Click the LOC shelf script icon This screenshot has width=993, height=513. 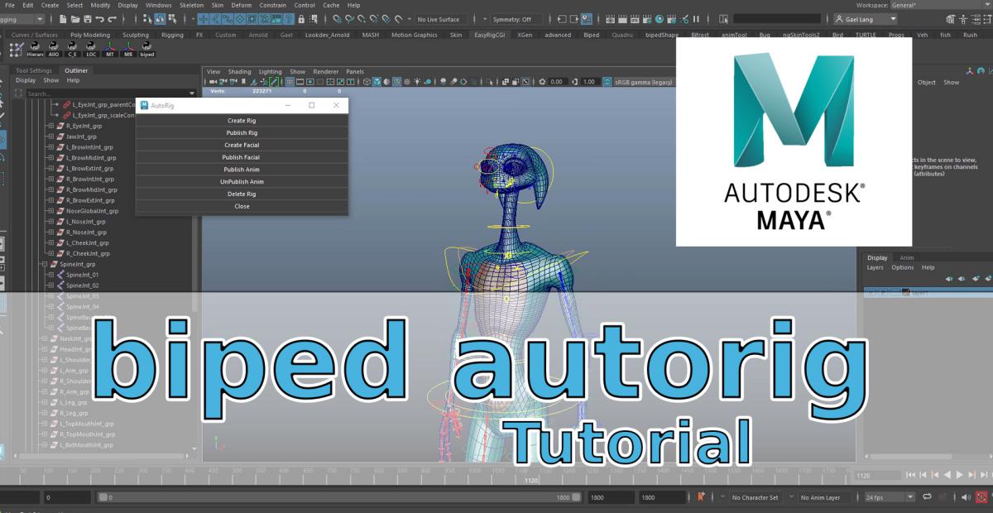tap(91, 49)
